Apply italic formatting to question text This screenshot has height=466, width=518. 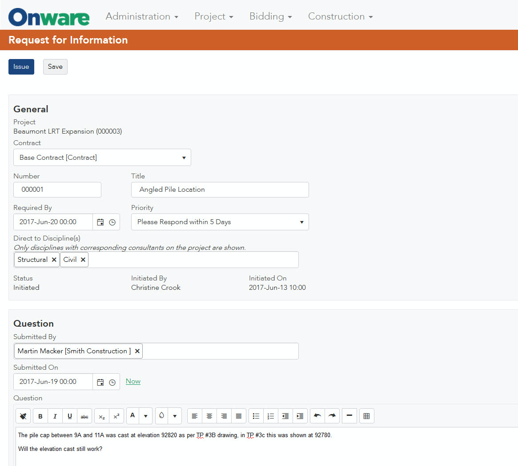[x=55, y=416]
